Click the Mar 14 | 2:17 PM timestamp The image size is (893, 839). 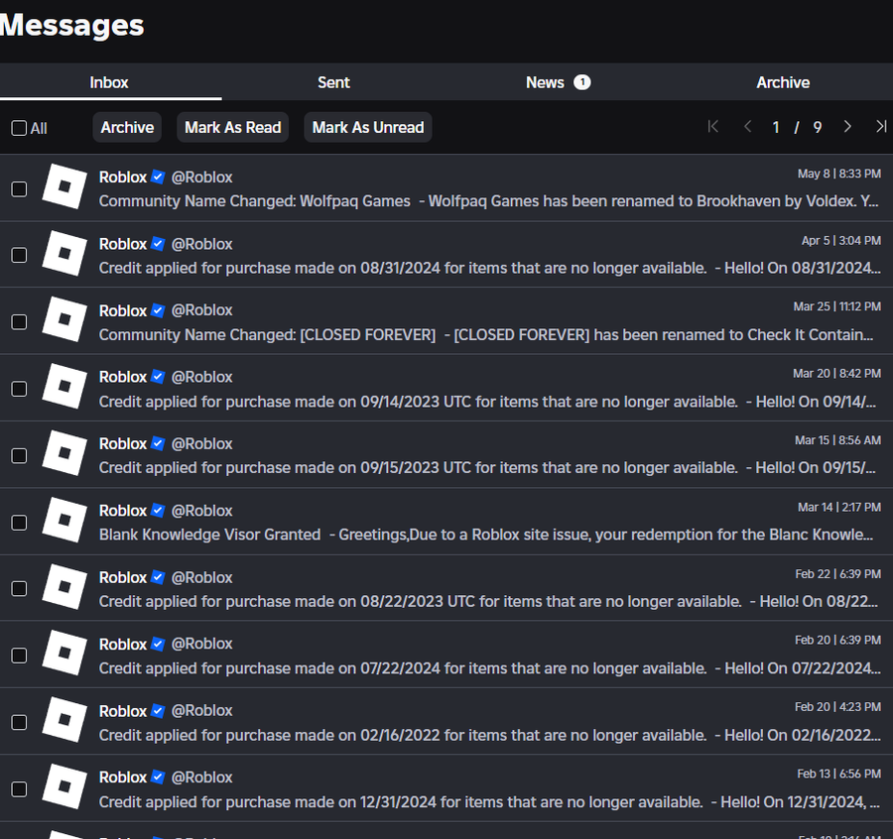click(x=839, y=507)
